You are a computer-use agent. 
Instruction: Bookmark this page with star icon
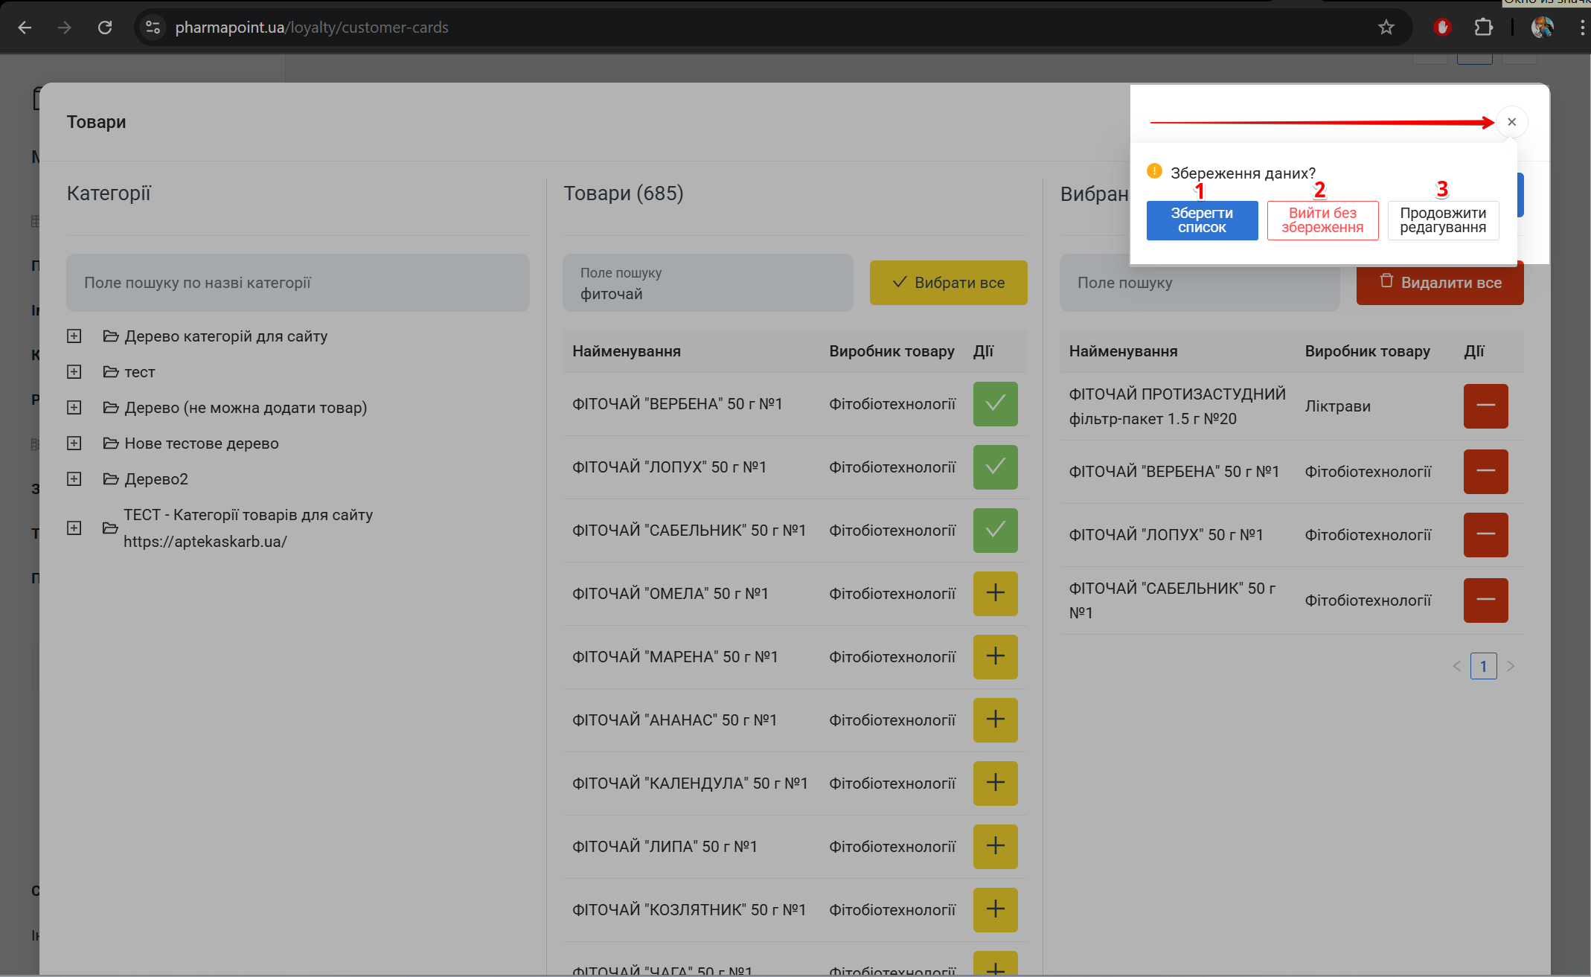pyautogui.click(x=1386, y=28)
